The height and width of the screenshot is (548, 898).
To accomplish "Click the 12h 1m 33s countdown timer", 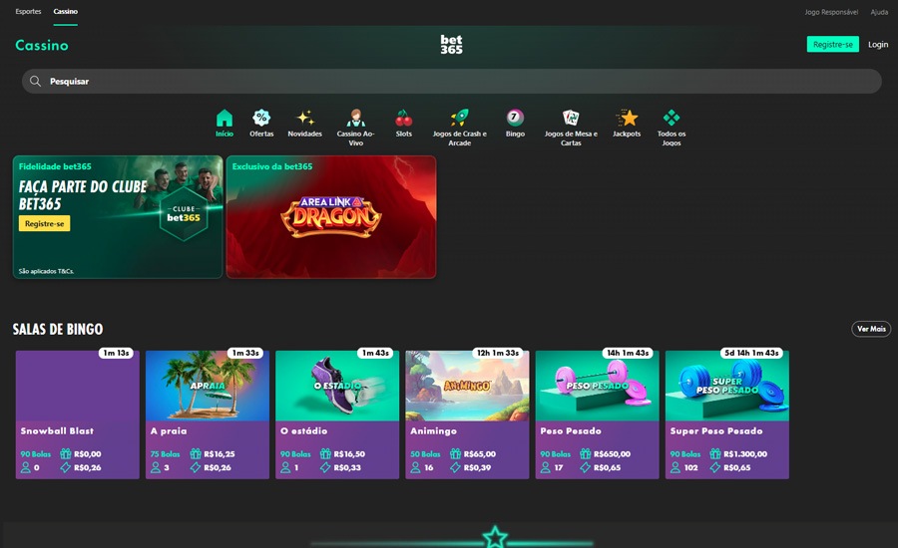I will point(498,353).
